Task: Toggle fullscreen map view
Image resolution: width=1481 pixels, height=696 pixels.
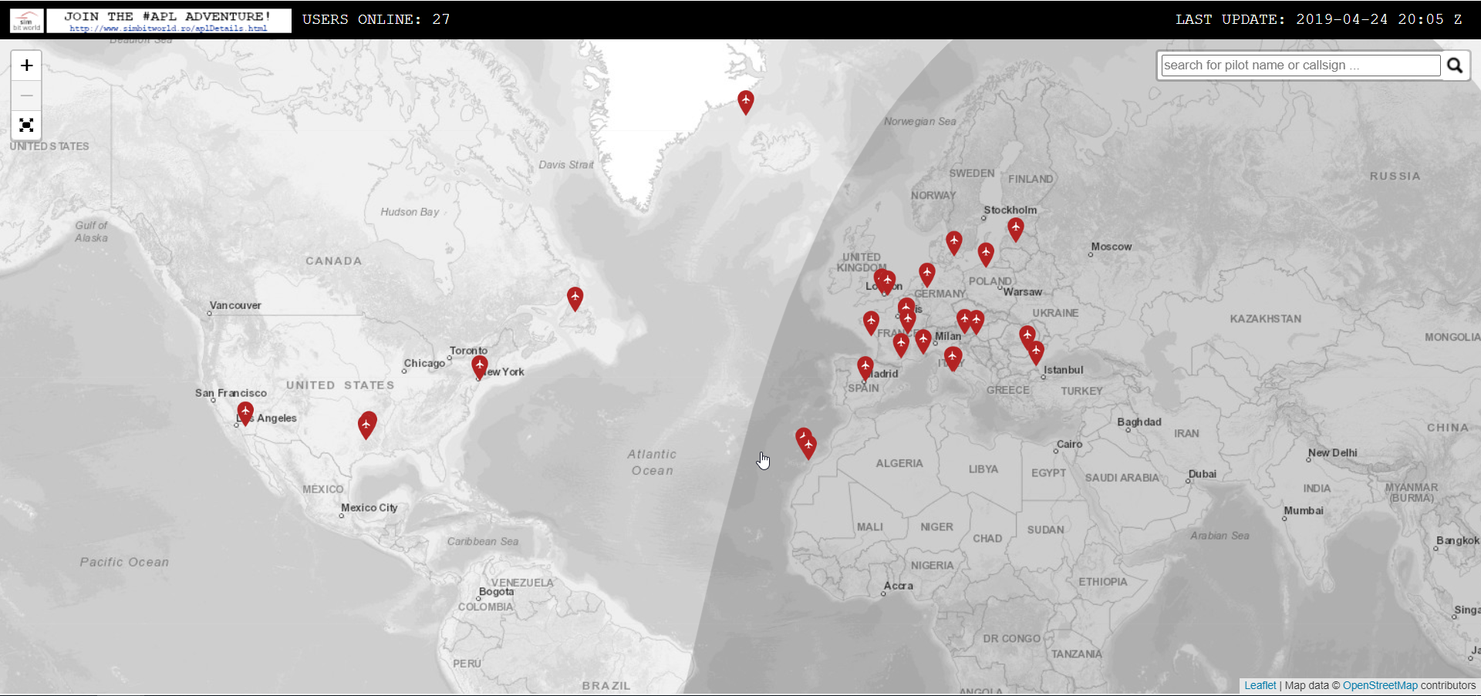Action: [x=26, y=125]
